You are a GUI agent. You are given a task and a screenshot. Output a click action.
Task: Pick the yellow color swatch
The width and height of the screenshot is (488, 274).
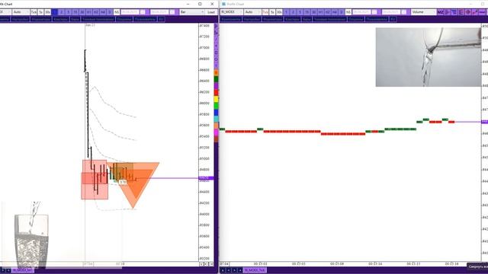pyautogui.click(x=216, y=99)
